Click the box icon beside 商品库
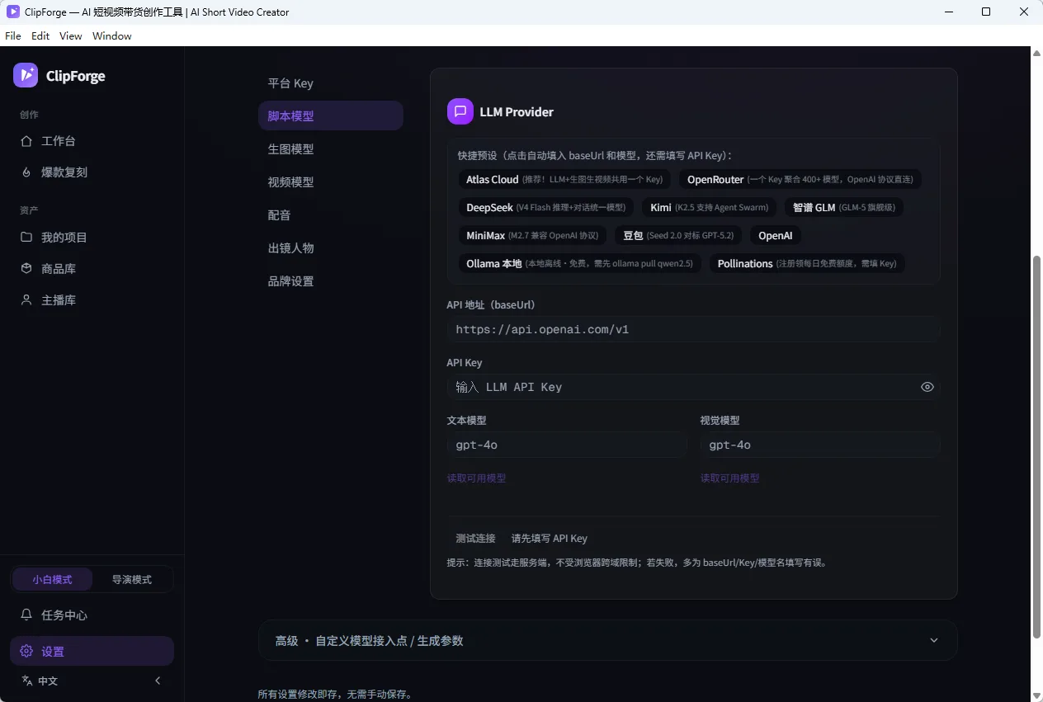Screen dimensions: 1043x702 coord(27,268)
